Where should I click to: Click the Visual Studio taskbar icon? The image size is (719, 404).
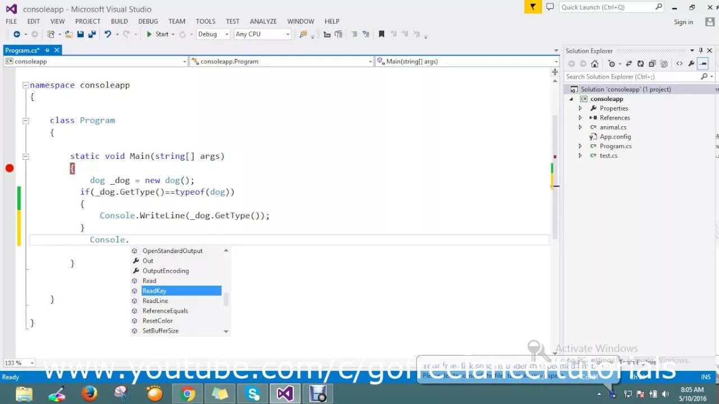click(285, 393)
